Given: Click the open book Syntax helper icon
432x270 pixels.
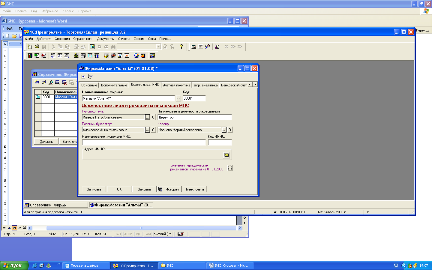Looking at the screenshot, I should pyautogui.click(x=217, y=46).
